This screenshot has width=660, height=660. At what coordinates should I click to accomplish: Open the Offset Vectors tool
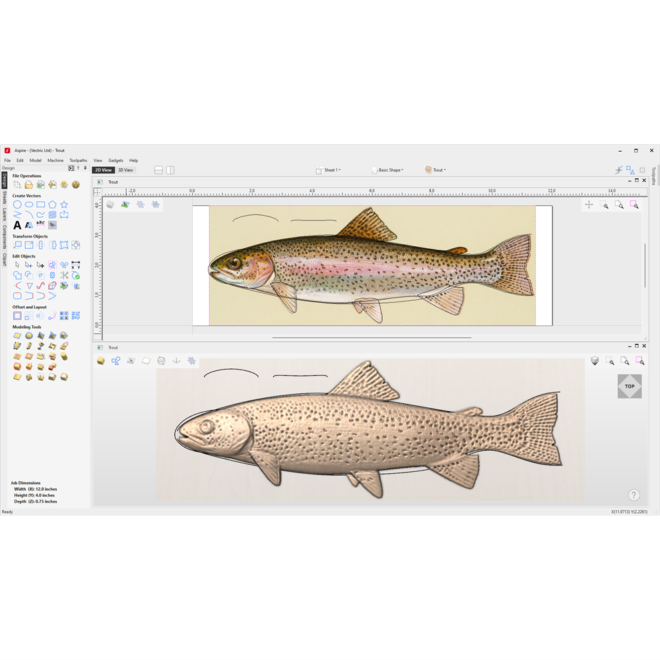[17, 315]
